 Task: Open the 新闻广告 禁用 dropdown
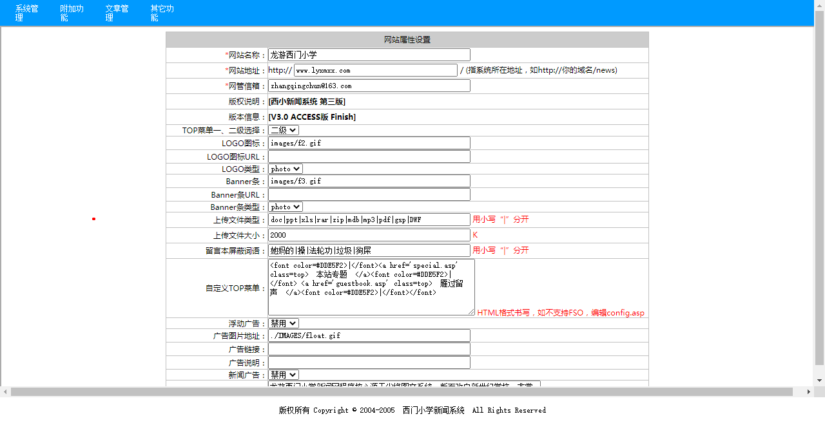pos(284,375)
